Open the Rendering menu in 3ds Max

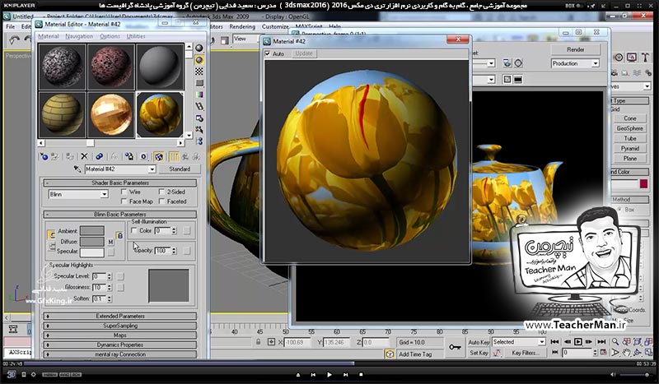242,26
